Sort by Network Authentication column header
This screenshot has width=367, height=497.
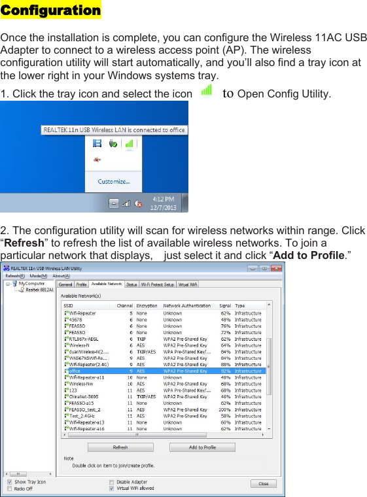pos(188,305)
